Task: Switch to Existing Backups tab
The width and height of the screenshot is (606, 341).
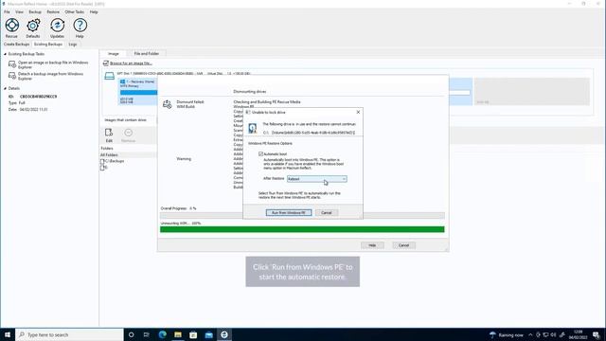Action: (48, 45)
